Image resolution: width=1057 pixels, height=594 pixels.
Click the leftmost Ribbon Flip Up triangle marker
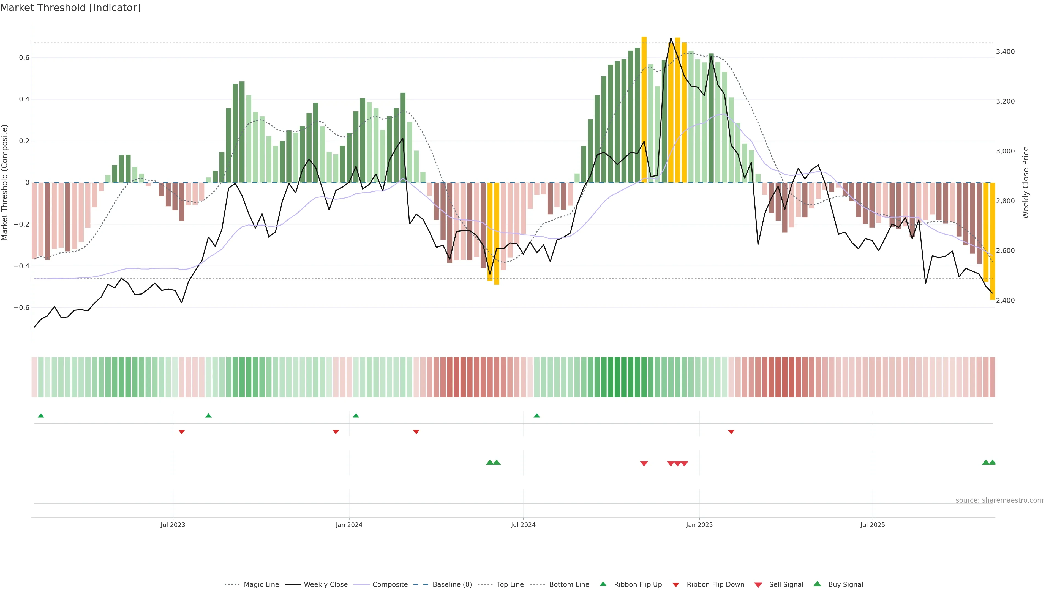coord(41,416)
